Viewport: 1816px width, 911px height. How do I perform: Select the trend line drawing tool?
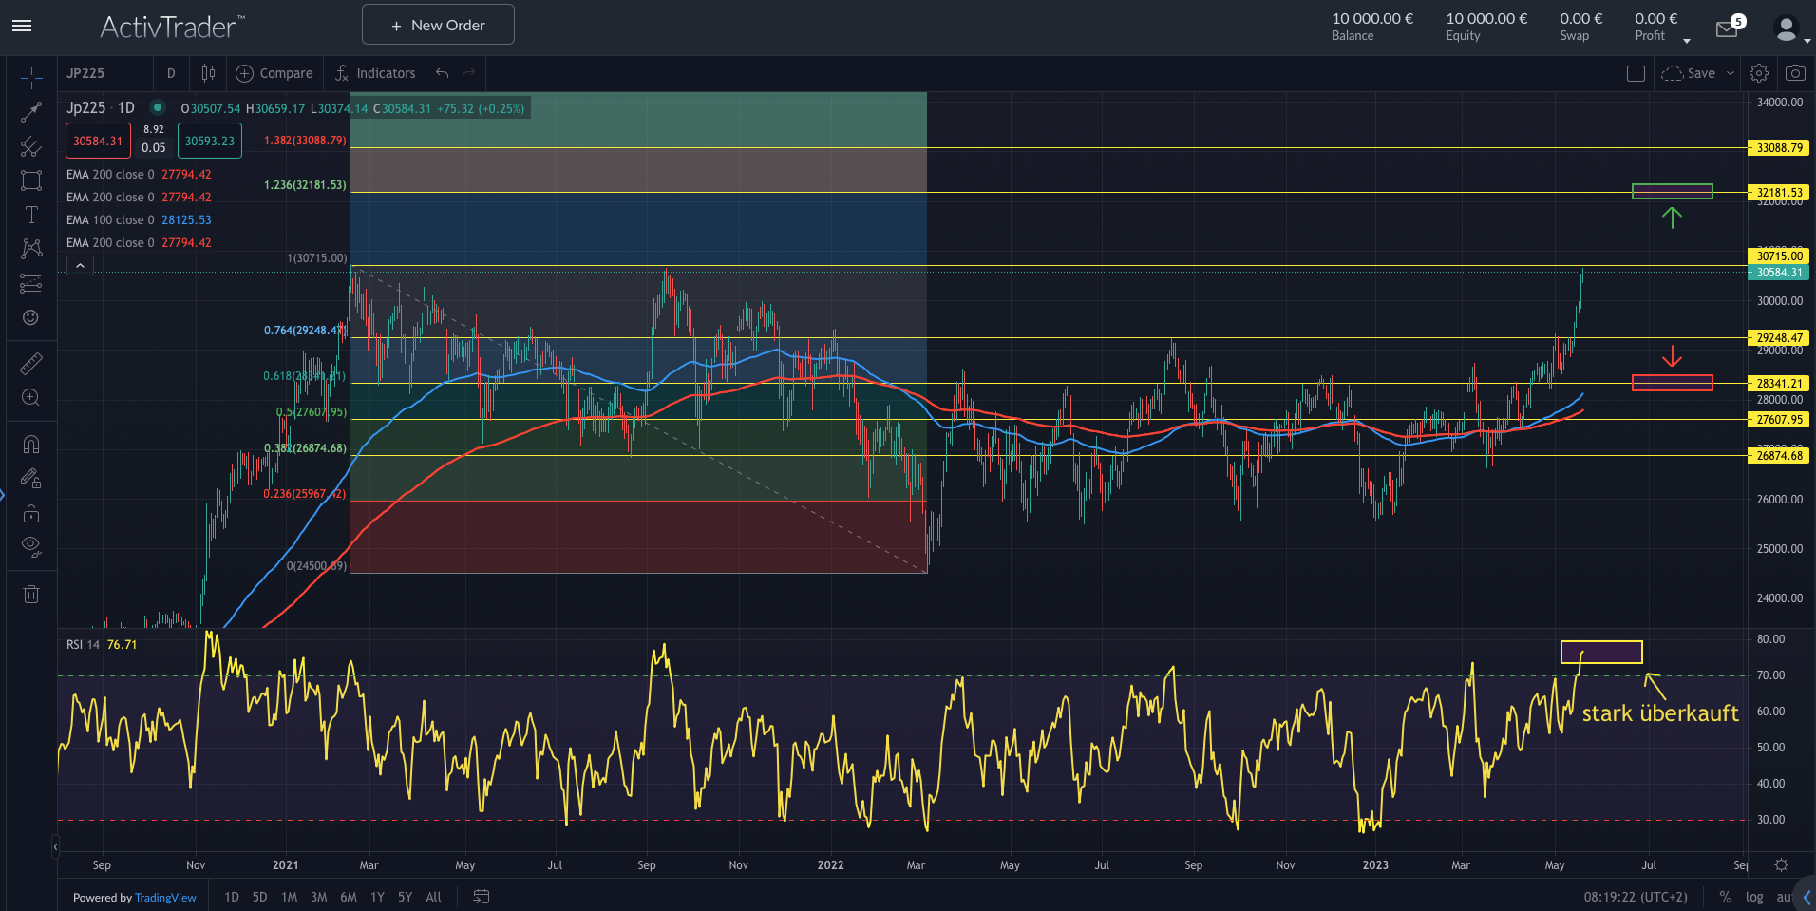[x=31, y=112]
